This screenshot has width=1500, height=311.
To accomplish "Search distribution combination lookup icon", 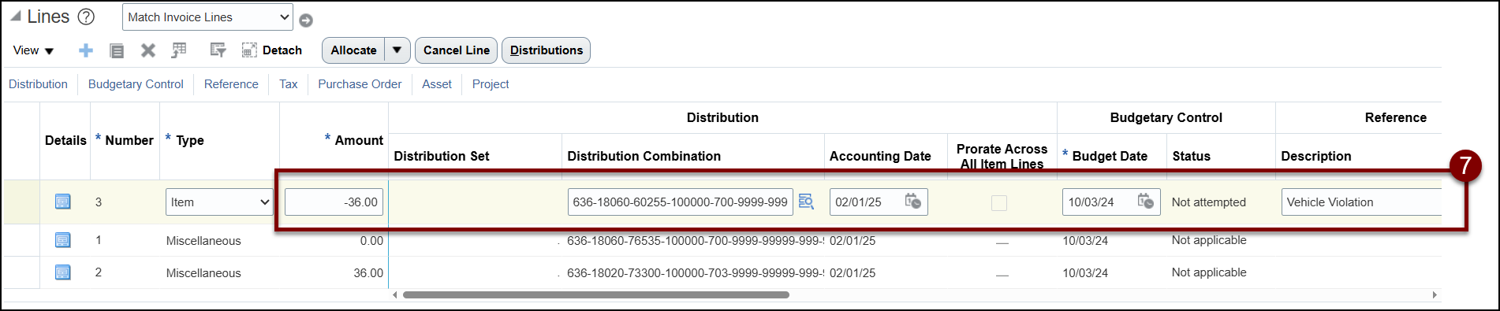I will (x=806, y=202).
